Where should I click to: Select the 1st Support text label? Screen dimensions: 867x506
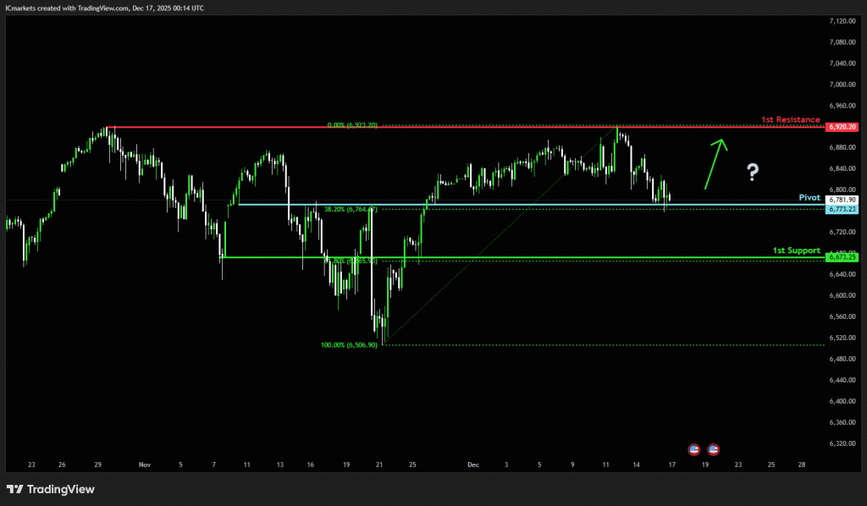[x=796, y=250]
